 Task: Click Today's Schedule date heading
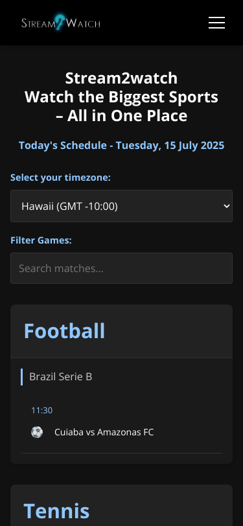tap(122, 146)
